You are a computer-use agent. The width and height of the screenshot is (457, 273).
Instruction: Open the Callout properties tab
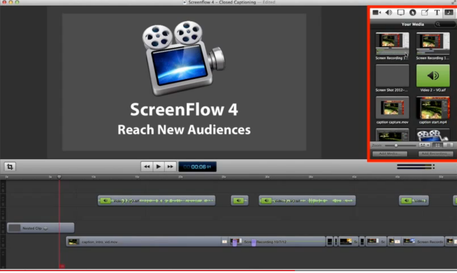412,13
